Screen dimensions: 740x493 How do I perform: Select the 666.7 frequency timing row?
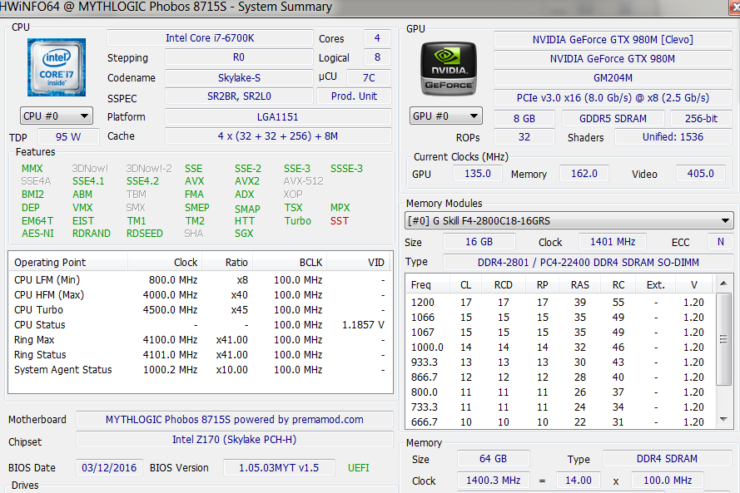(562, 422)
